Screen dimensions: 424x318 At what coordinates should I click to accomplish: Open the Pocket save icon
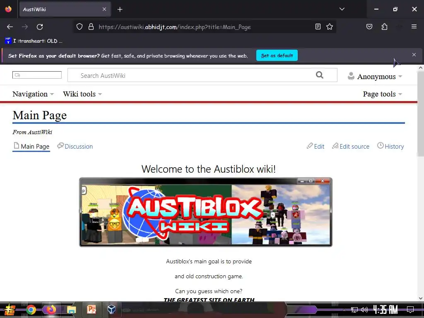(369, 26)
